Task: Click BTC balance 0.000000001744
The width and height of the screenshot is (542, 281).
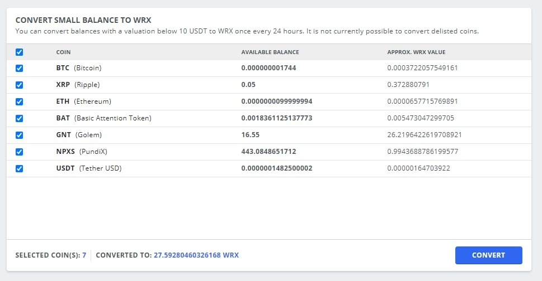Action: 268,68
